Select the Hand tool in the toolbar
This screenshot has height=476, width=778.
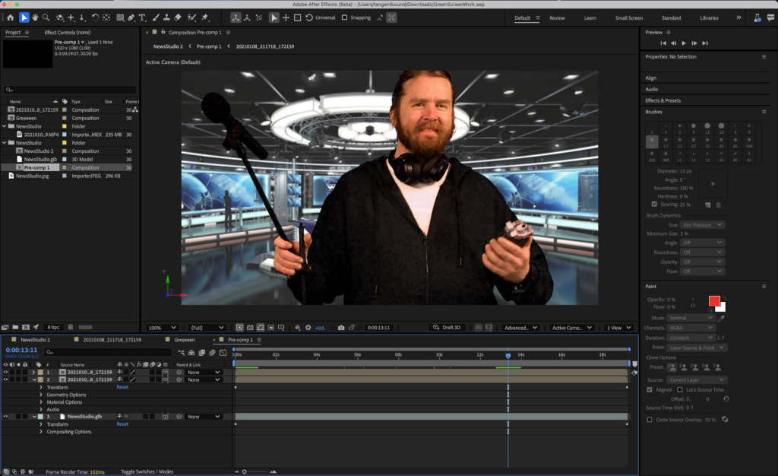35,17
